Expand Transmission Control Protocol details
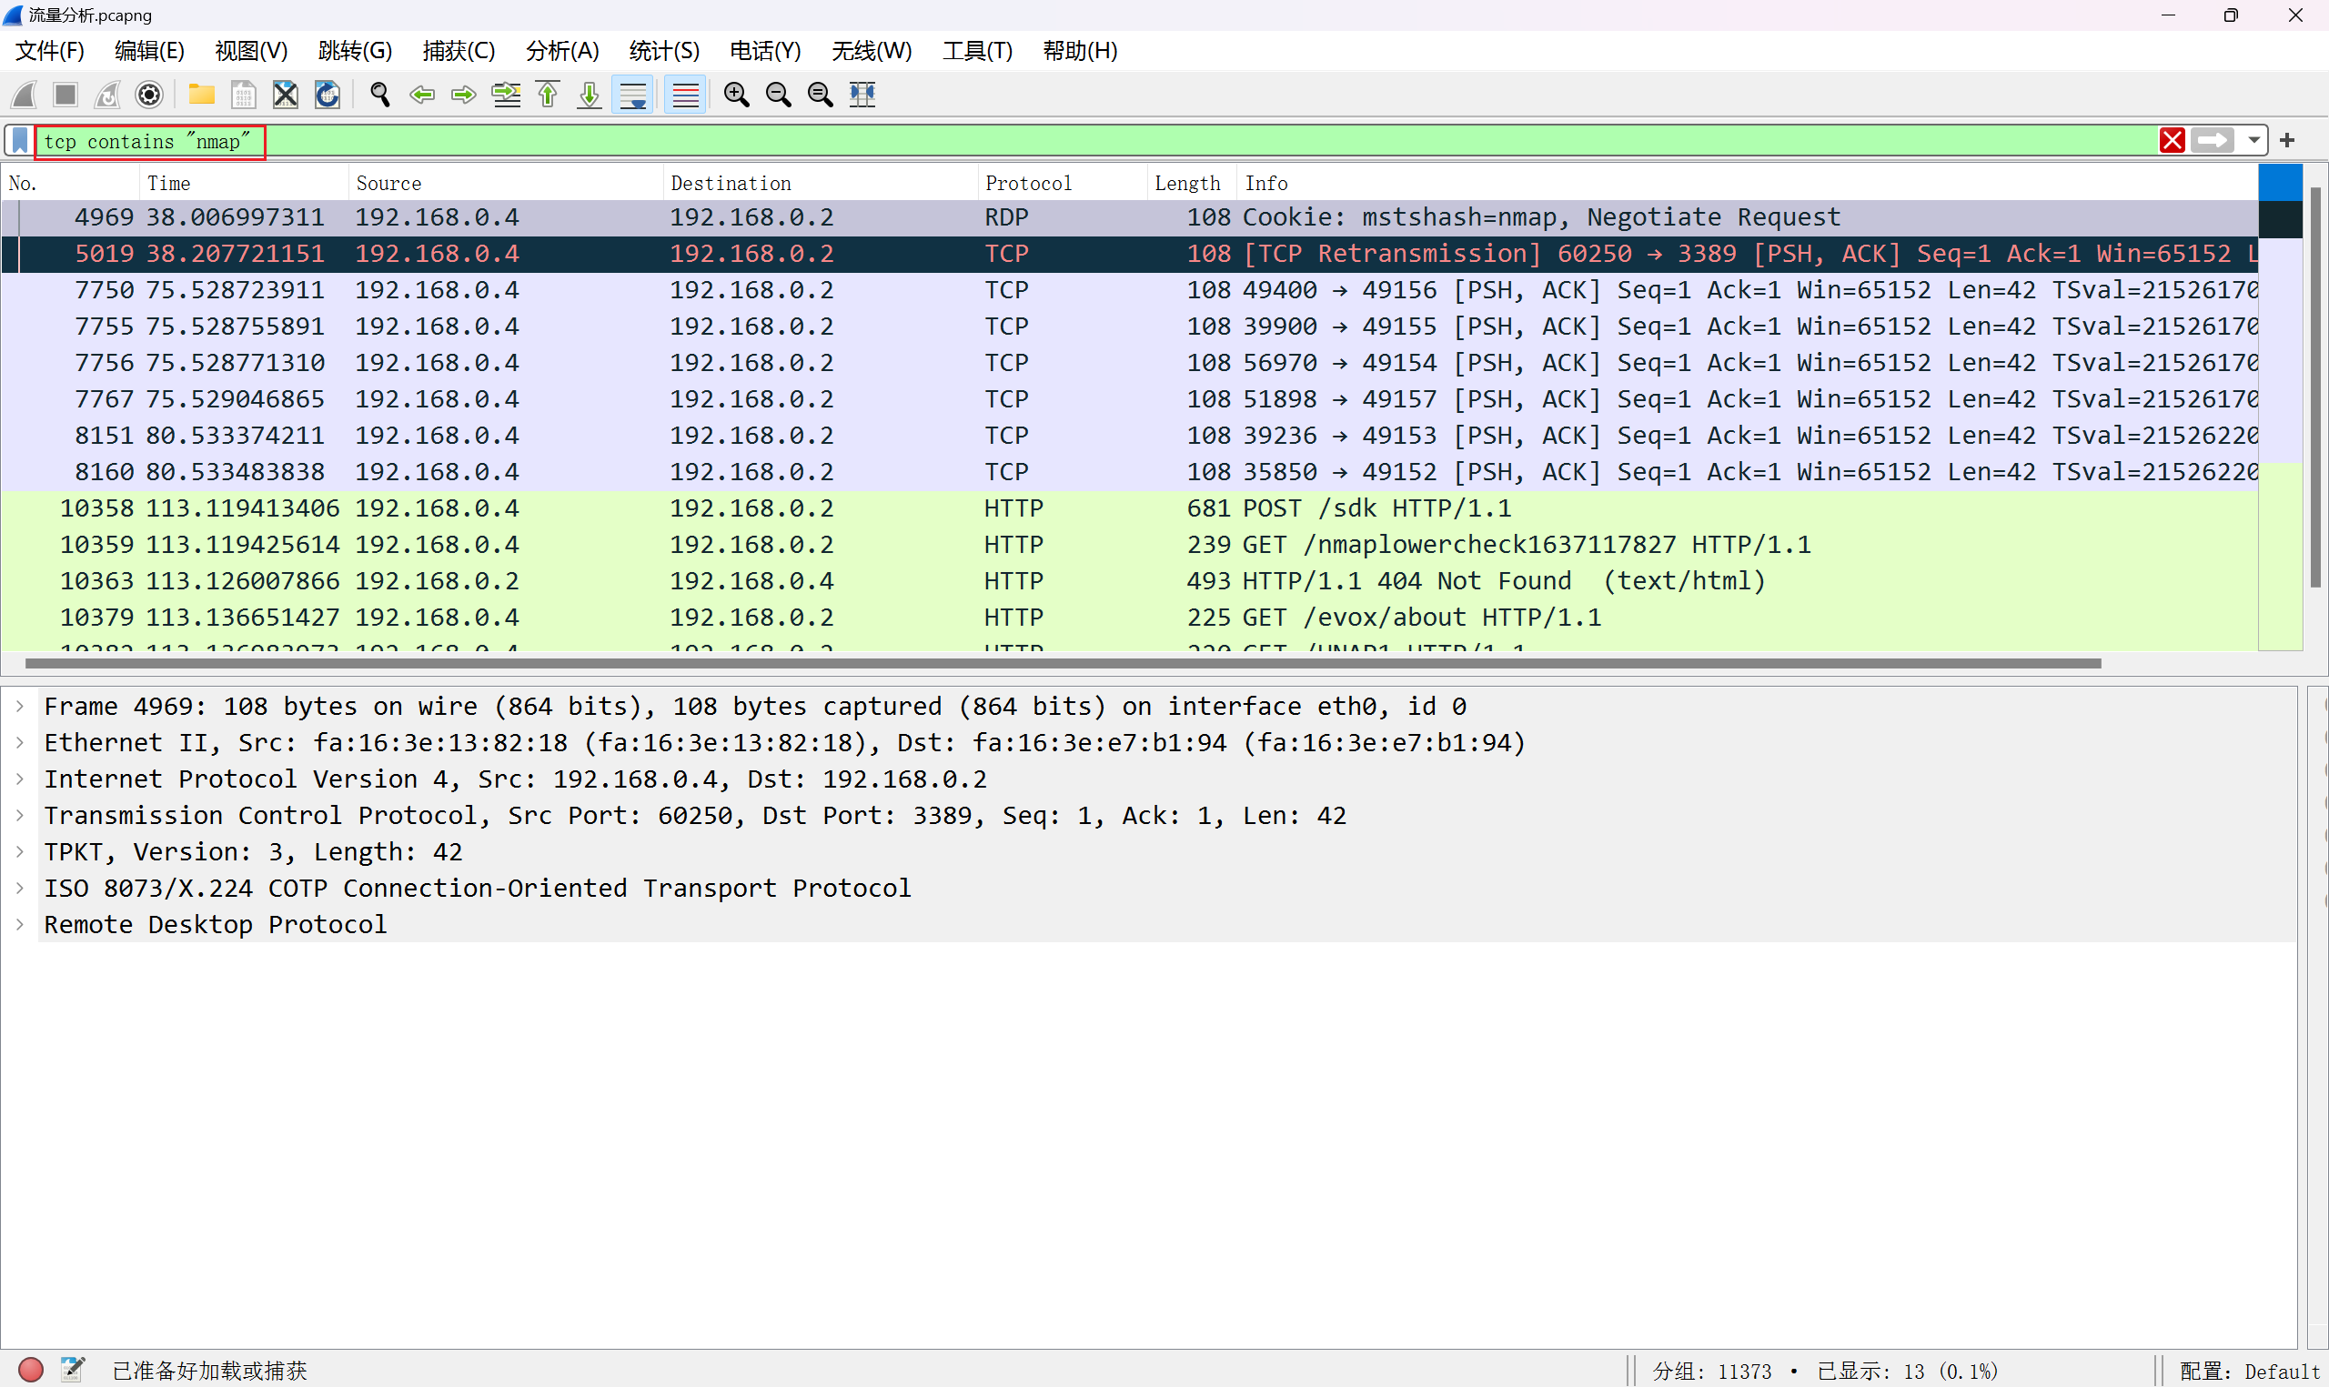 tap(20, 816)
